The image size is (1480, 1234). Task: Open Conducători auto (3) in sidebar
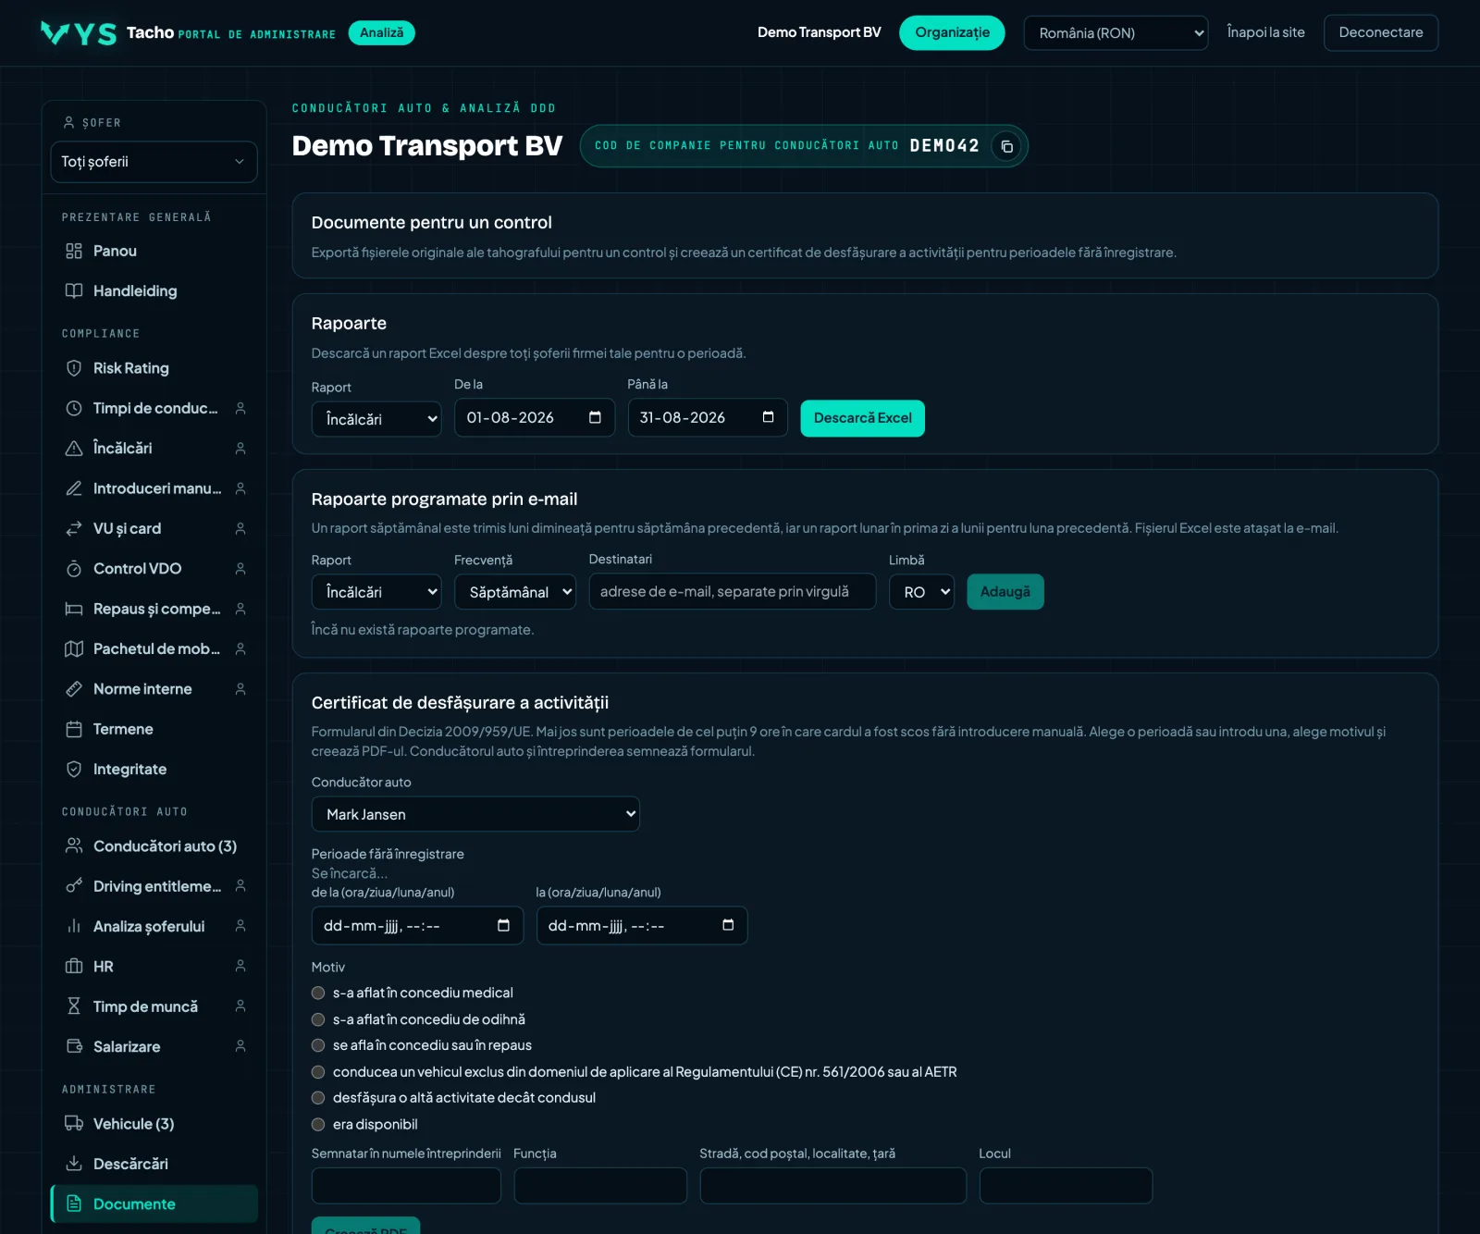[154, 846]
